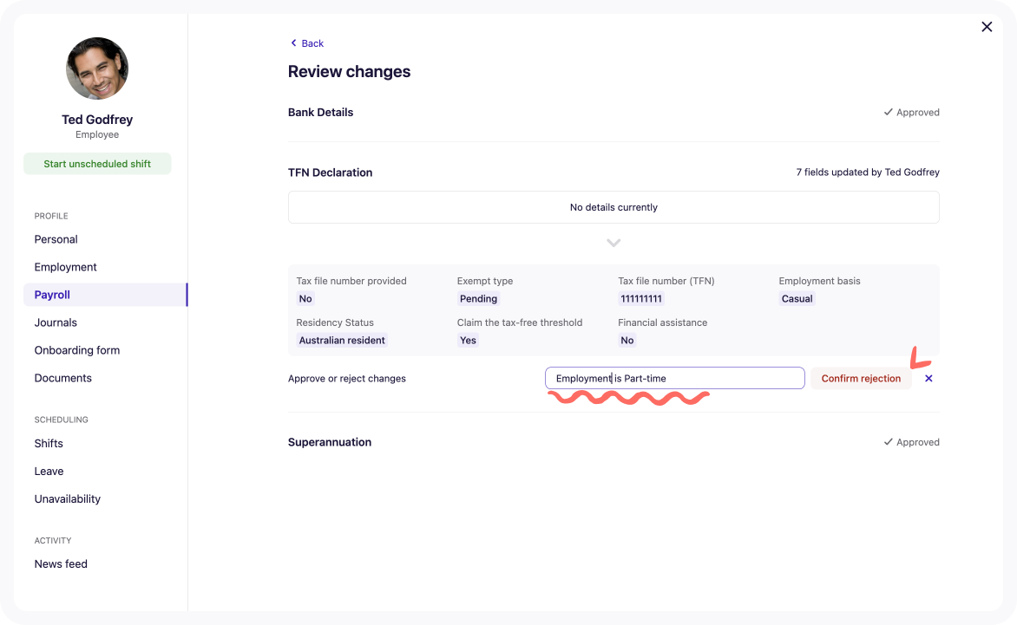Expand details using the grey down chevron
Image resolution: width=1017 pixels, height=625 pixels.
tap(613, 243)
